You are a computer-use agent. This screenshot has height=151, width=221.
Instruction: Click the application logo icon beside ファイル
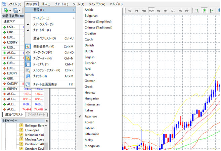pos(4,4)
